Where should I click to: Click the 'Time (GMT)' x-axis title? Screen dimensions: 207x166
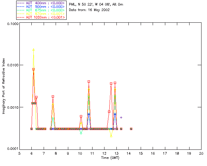[x=110, y=158]
